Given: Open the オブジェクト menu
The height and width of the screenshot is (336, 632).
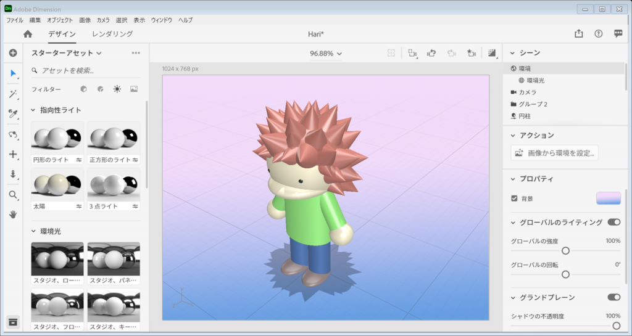Looking at the screenshot, I should [60, 20].
